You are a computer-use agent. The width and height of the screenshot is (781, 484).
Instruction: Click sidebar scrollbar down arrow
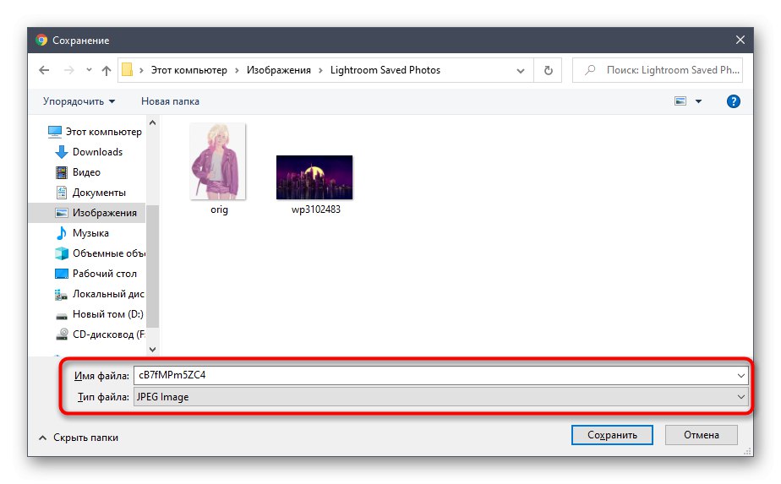coord(152,349)
